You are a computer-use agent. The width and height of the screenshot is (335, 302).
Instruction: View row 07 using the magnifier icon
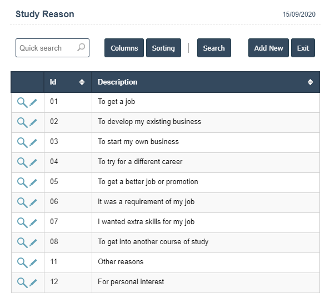pyautogui.click(x=22, y=222)
